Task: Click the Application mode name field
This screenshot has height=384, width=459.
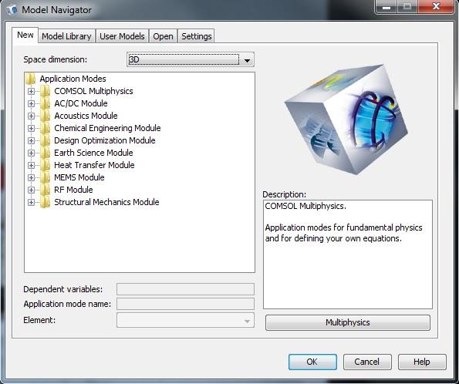Action: click(185, 304)
